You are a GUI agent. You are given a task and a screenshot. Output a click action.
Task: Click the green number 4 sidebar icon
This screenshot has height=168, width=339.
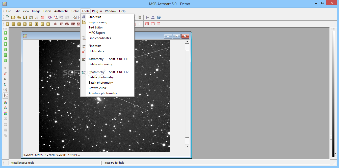5,61
